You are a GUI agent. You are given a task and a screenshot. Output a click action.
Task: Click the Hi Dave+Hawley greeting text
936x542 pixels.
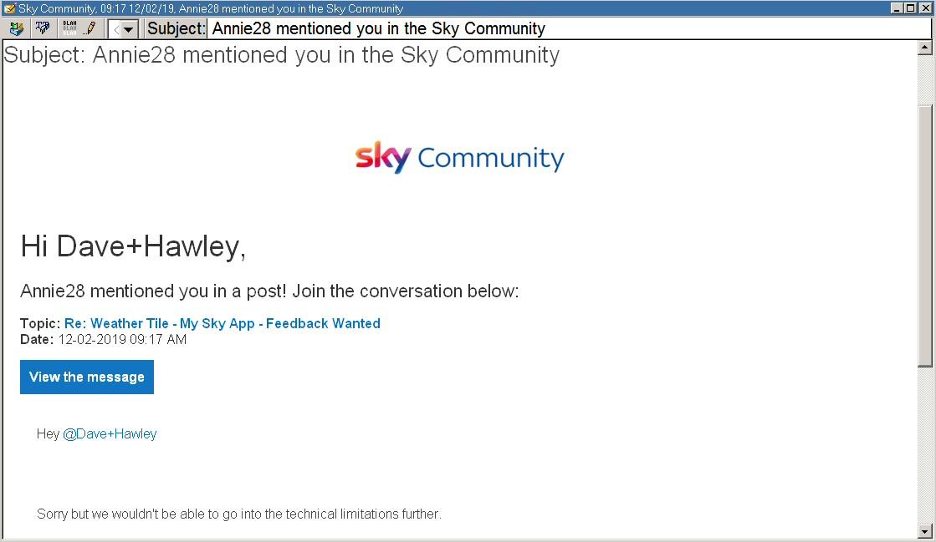tap(133, 246)
